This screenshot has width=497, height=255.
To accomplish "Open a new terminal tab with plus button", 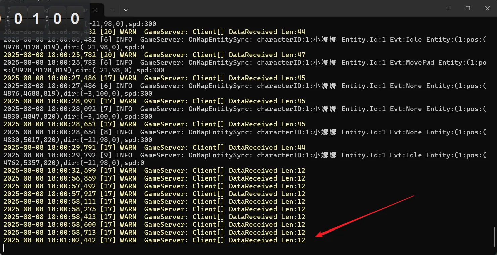I will (113, 10).
